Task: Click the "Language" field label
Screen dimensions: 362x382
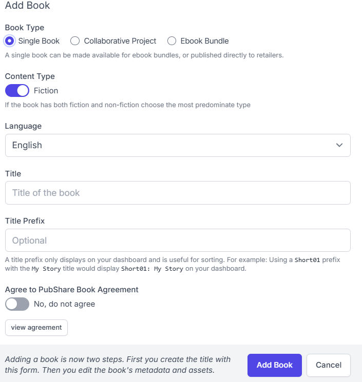Action: [23, 126]
